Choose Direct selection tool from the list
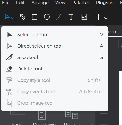 tap(55, 46)
